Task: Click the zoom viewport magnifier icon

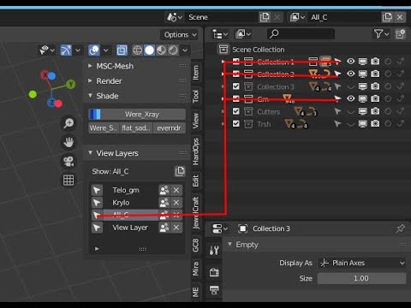Action: (68, 123)
